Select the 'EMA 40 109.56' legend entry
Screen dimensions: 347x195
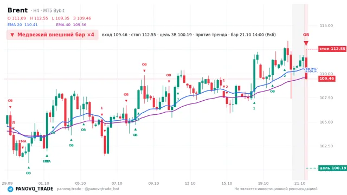tap(71, 25)
